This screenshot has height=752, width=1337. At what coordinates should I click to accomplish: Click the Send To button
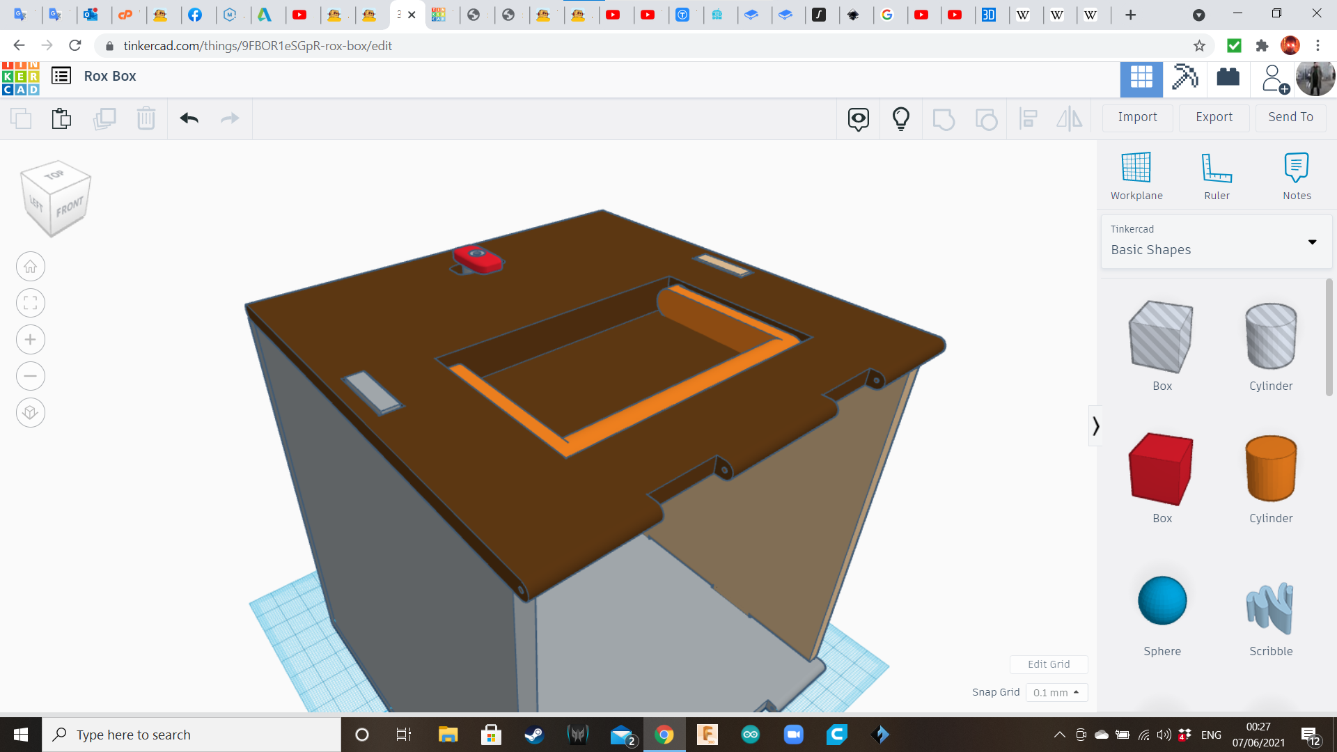(1290, 118)
